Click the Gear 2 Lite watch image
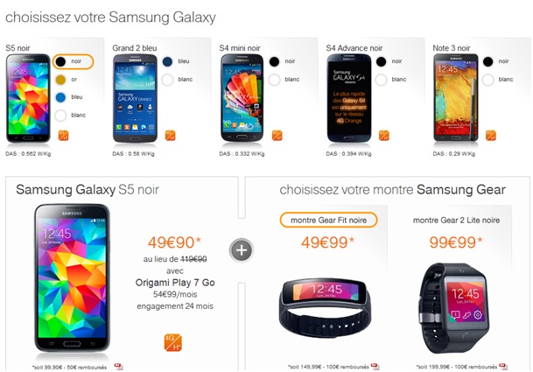 tap(455, 308)
